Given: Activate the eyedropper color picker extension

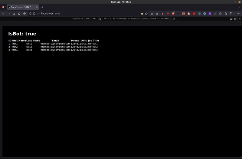Looking at the screenshot, I should pos(215,14).
